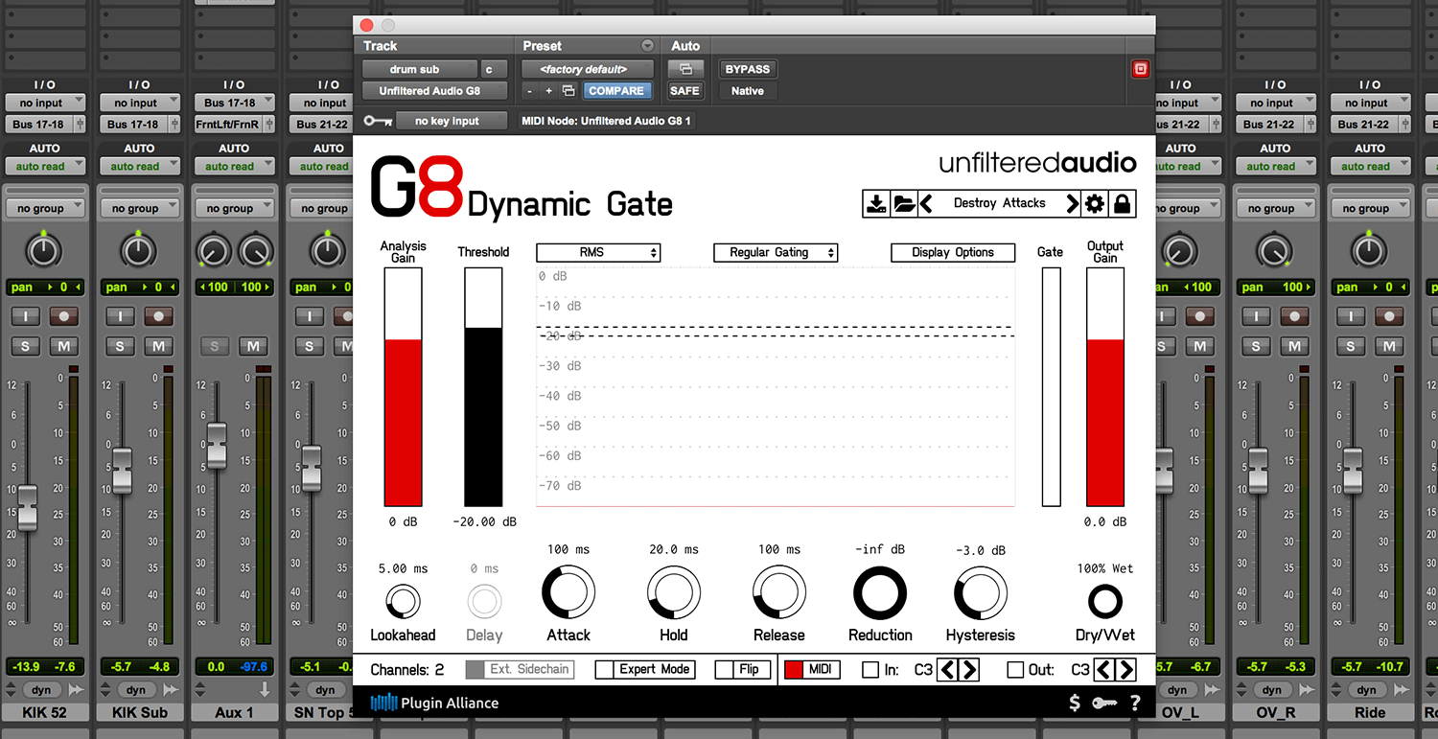This screenshot has width=1438, height=739.
Task: Click the copy settings icon beside COMPARE
Action: click(568, 91)
